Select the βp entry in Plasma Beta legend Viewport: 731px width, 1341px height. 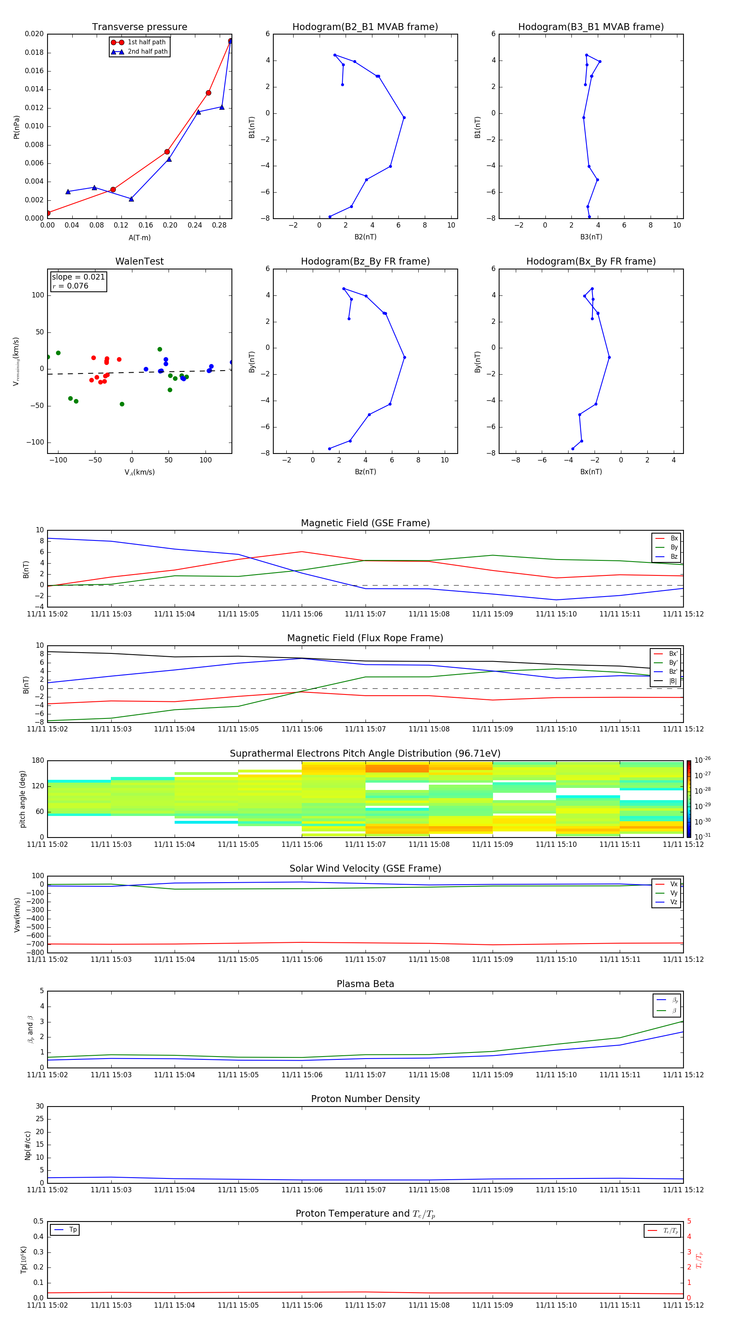(667, 1000)
